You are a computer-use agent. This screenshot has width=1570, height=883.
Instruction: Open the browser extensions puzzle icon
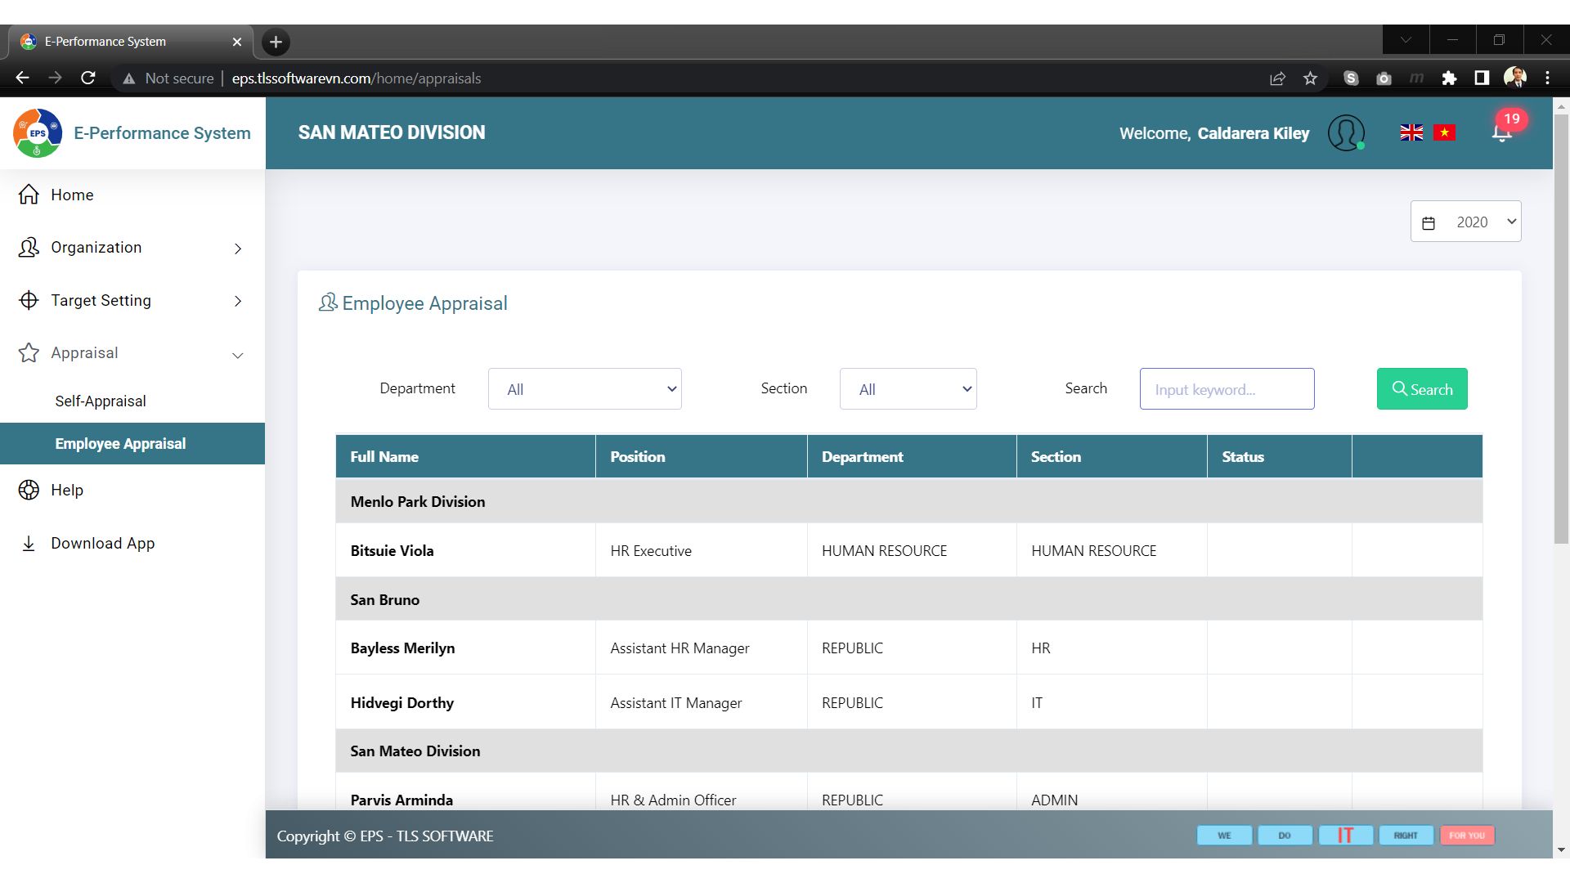pos(1449,78)
